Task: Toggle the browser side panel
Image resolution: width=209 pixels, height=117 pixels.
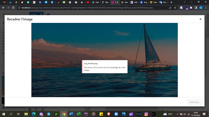Action: click(x=196, y=8)
